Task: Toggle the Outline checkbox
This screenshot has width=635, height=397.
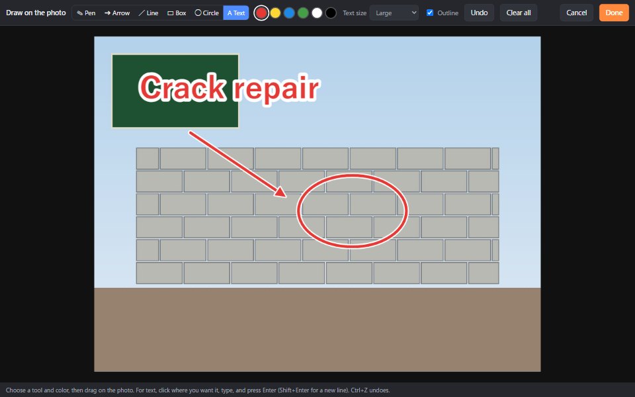Action: (x=430, y=13)
